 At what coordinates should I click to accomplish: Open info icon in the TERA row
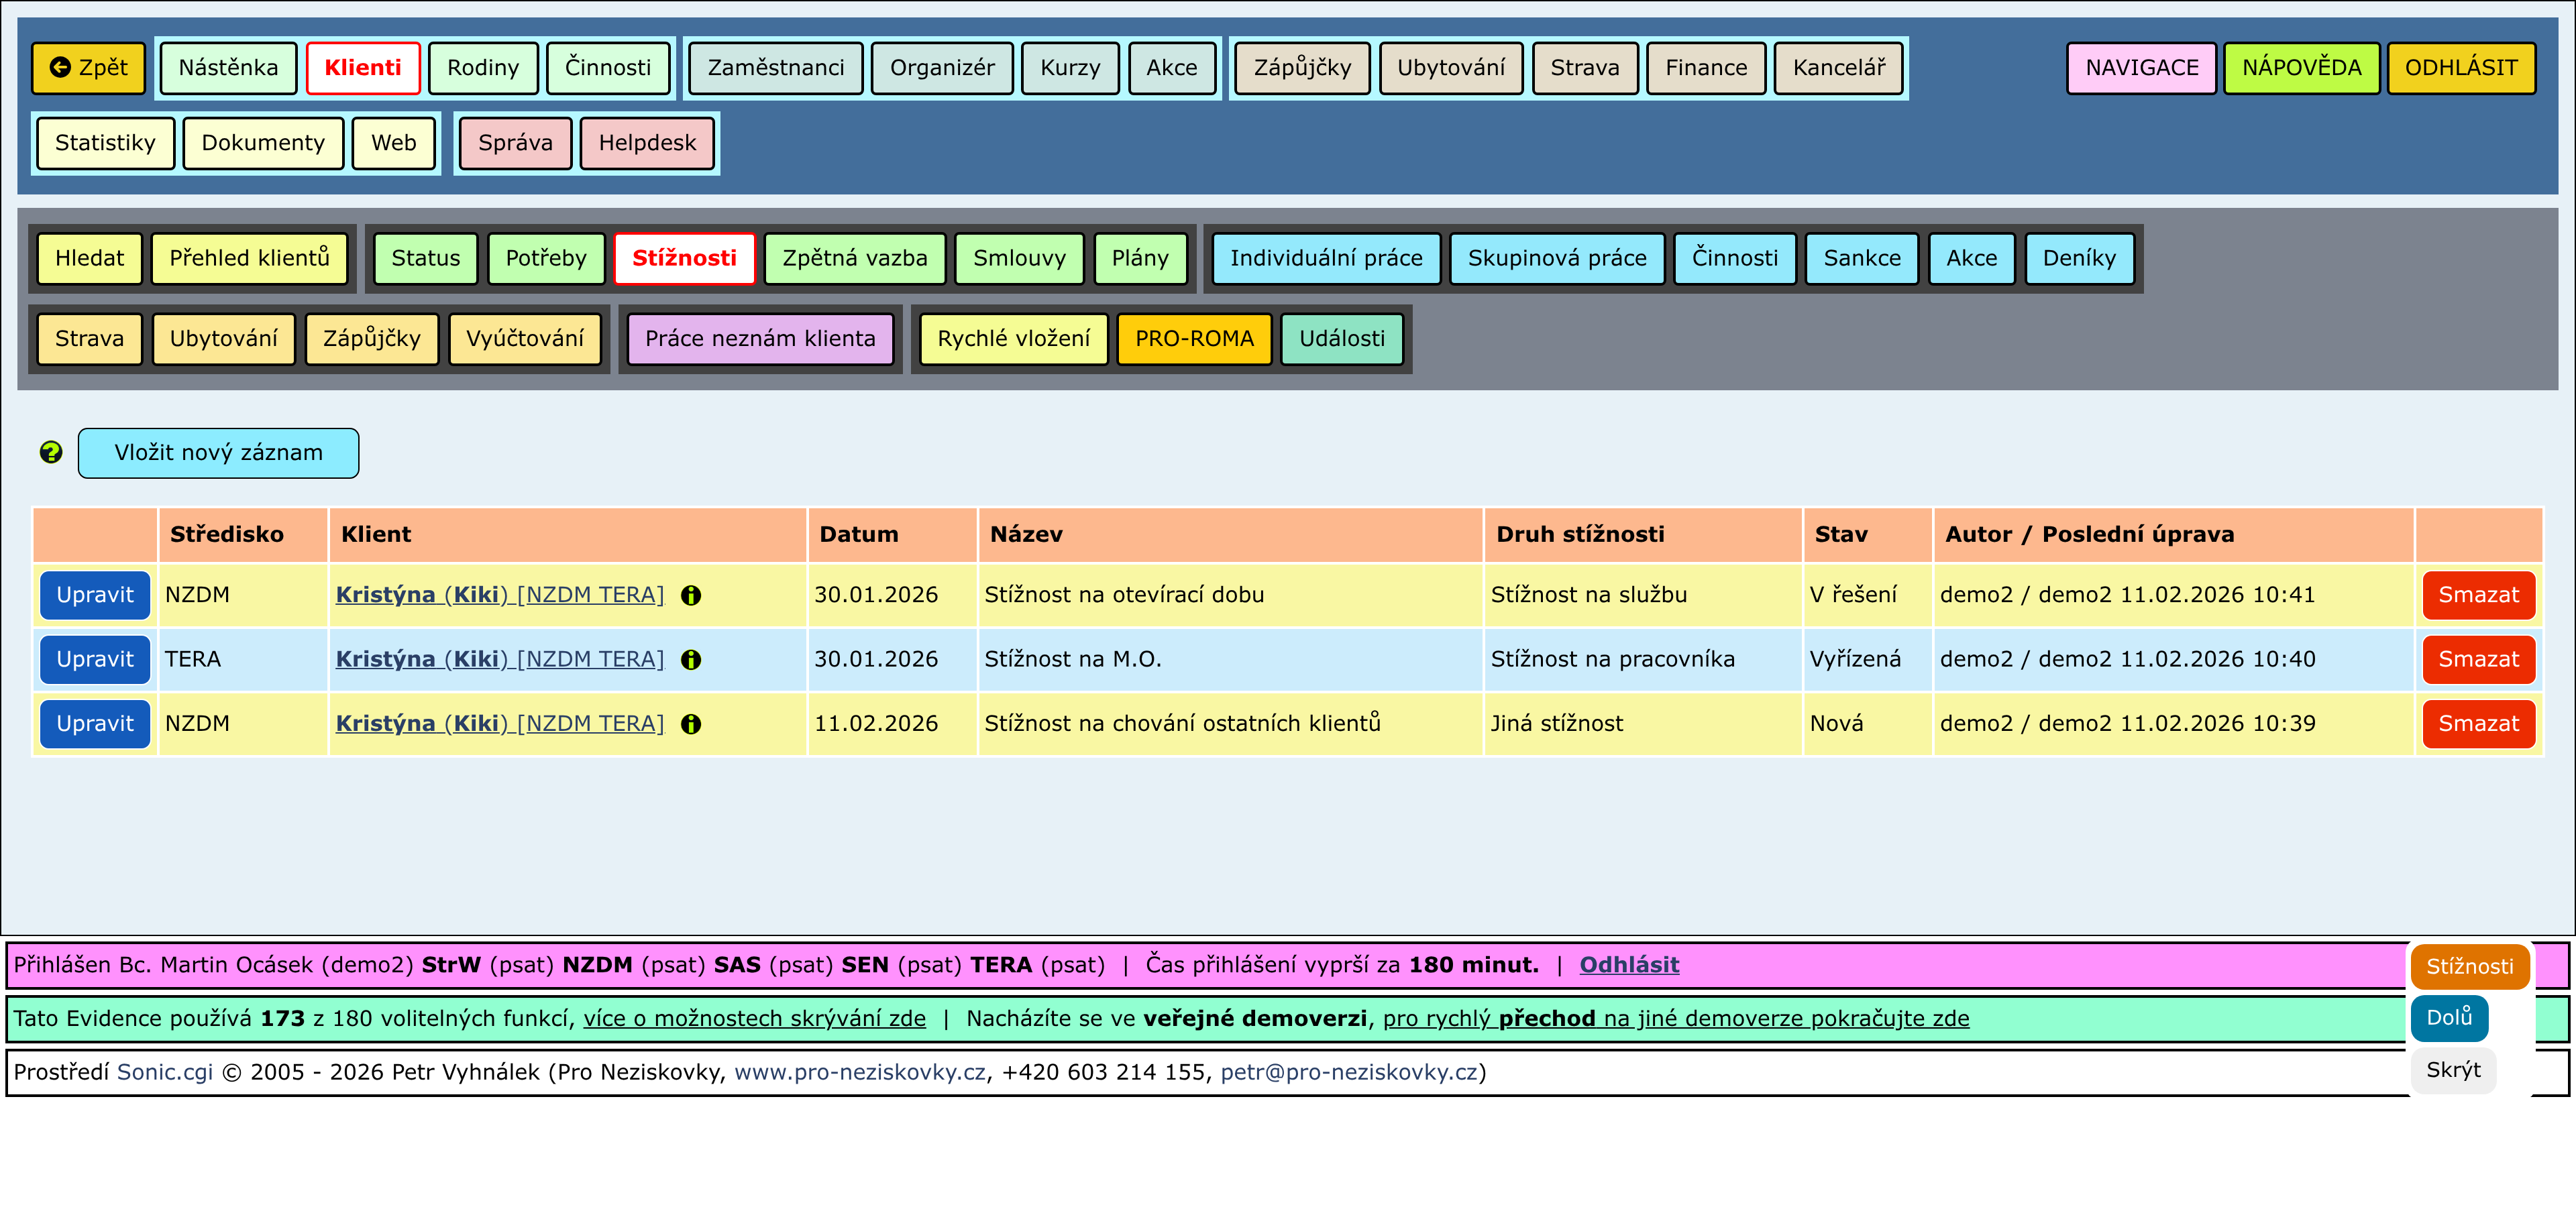(x=690, y=659)
